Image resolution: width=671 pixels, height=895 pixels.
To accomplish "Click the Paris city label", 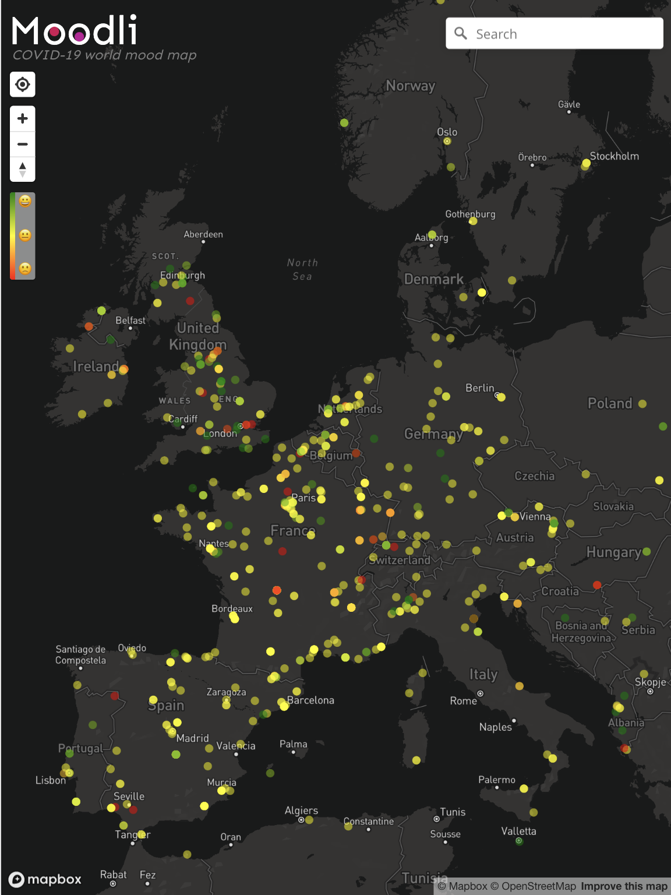I will [x=303, y=498].
